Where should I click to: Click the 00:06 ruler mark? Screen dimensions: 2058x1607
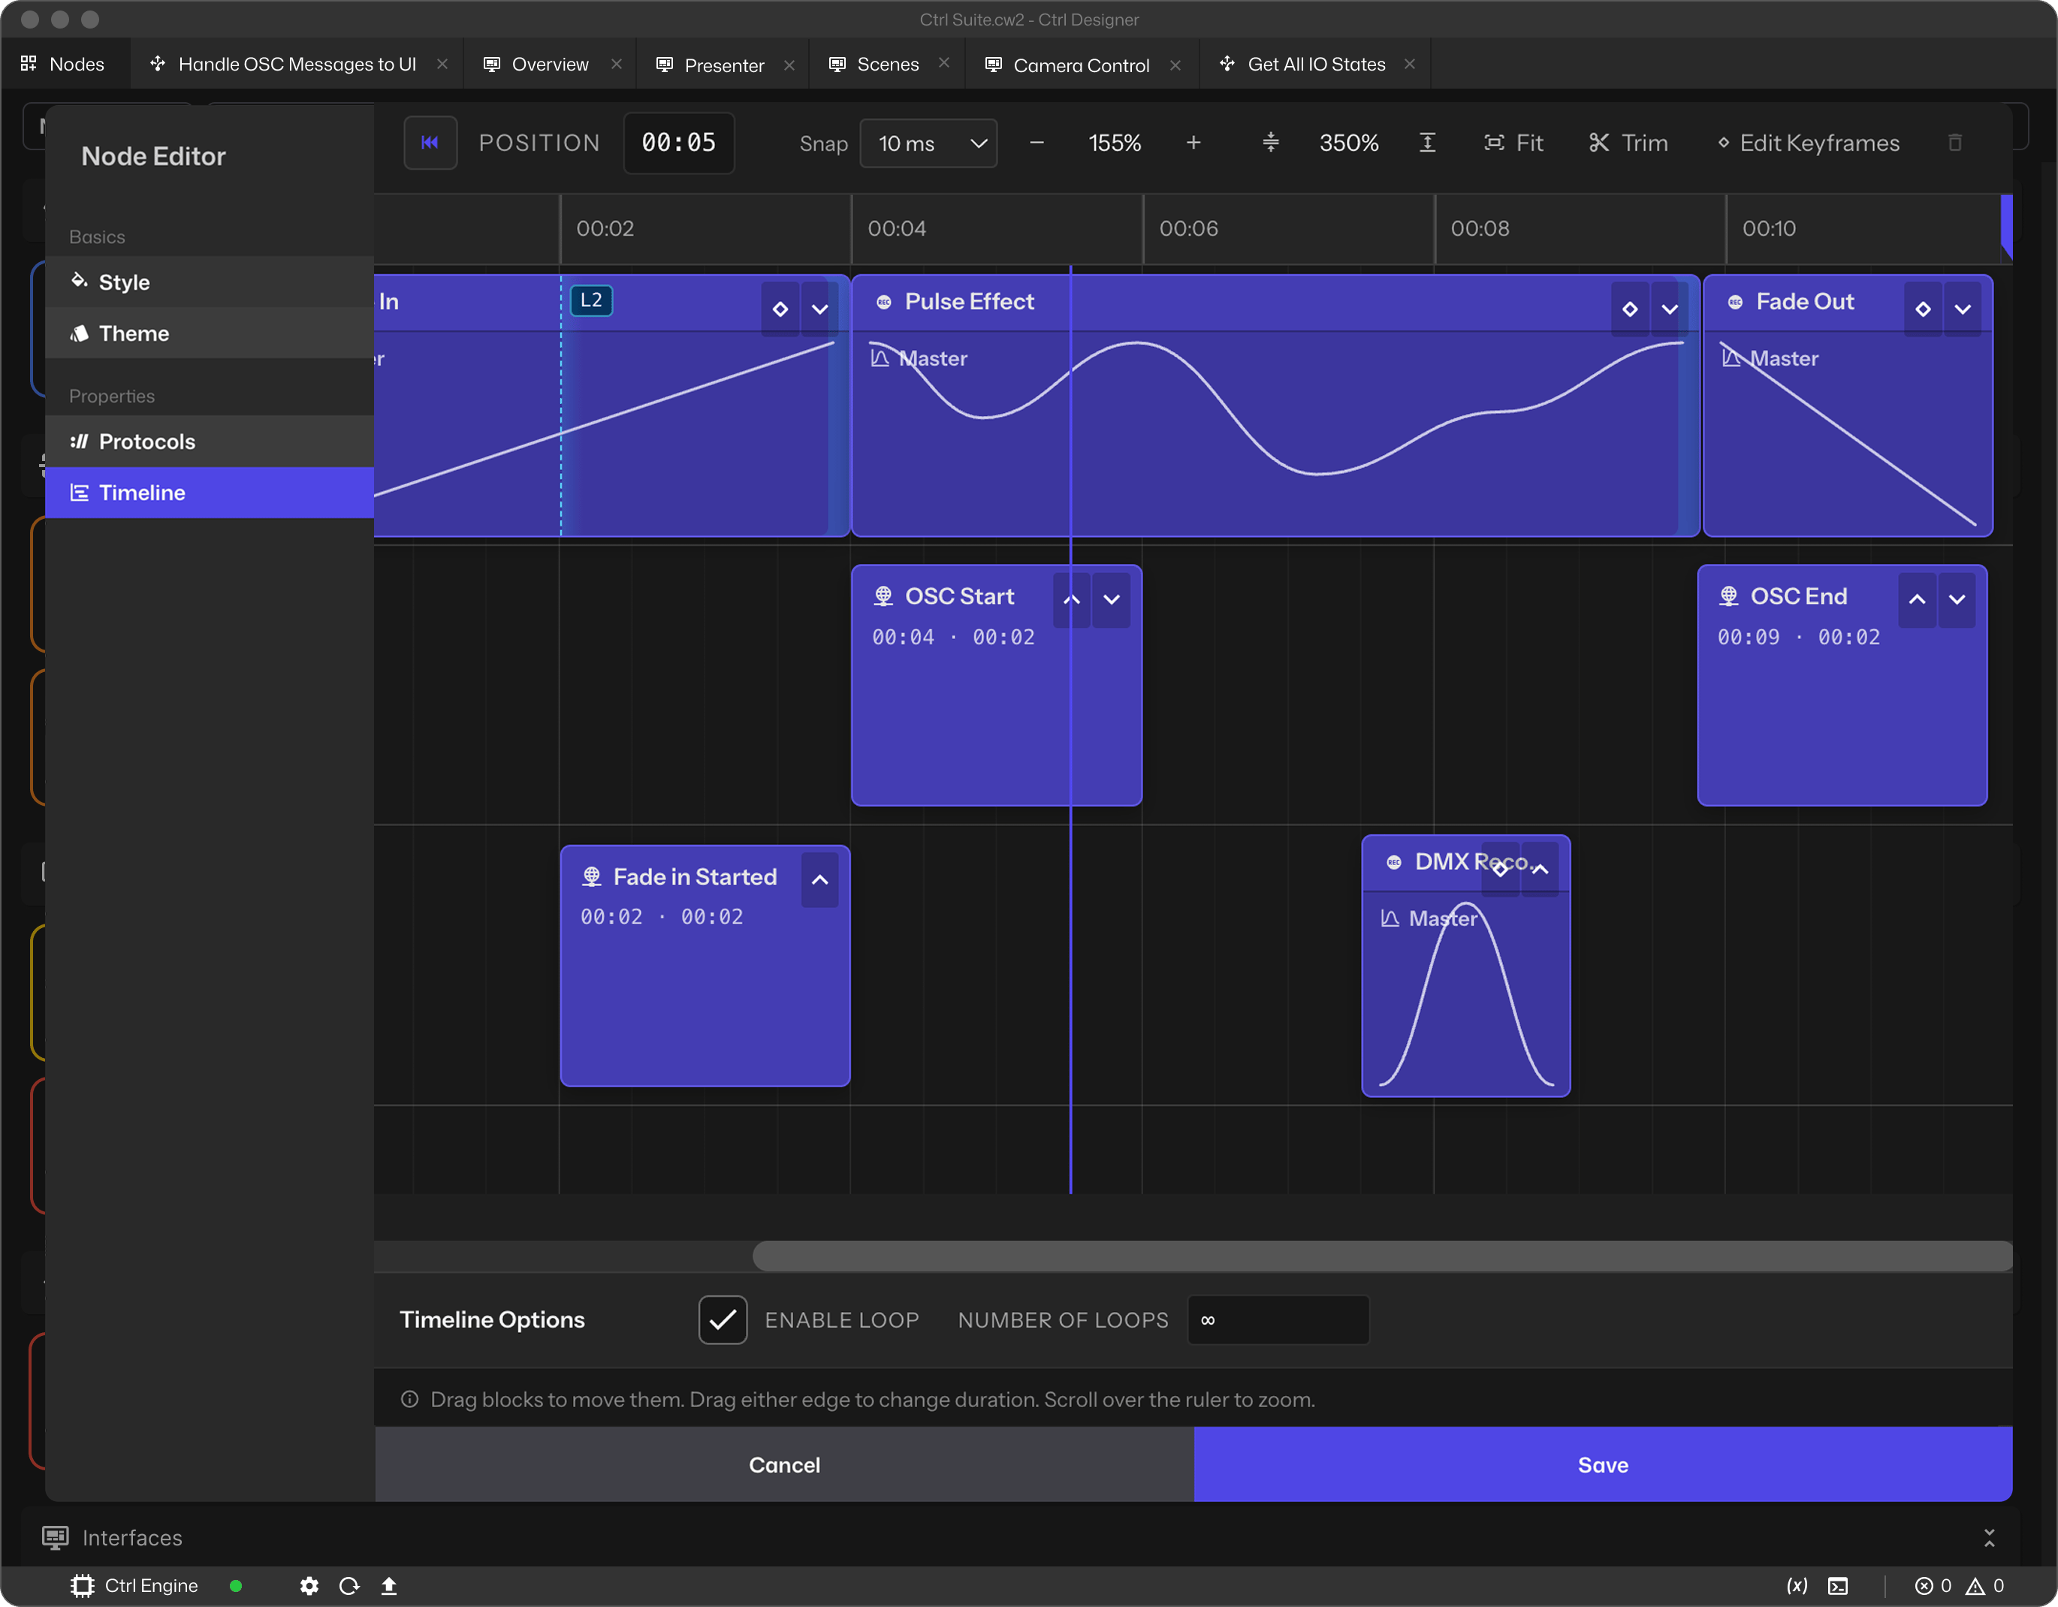pos(1188,229)
